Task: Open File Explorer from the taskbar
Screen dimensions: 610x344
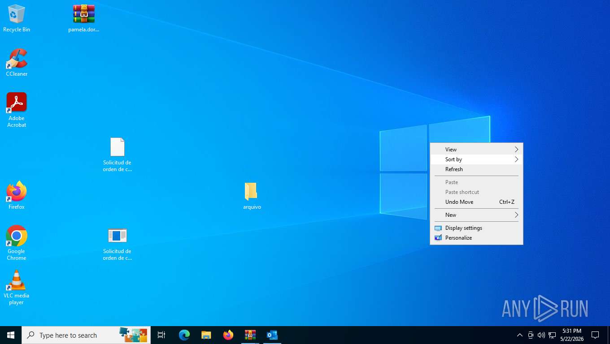Action: click(x=206, y=335)
